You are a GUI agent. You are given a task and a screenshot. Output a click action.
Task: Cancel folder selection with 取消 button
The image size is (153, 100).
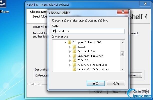[x=116, y=83]
